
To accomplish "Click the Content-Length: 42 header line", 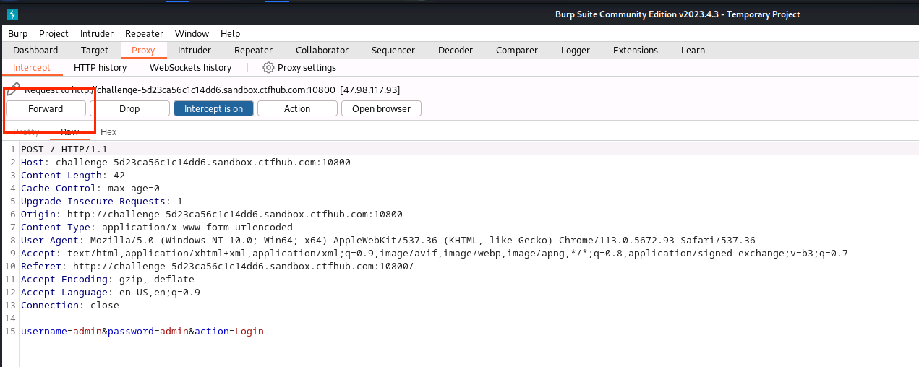I will coord(73,175).
